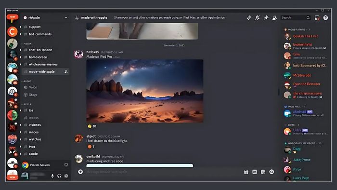Open member Beakah Tha First

pos(305,36)
